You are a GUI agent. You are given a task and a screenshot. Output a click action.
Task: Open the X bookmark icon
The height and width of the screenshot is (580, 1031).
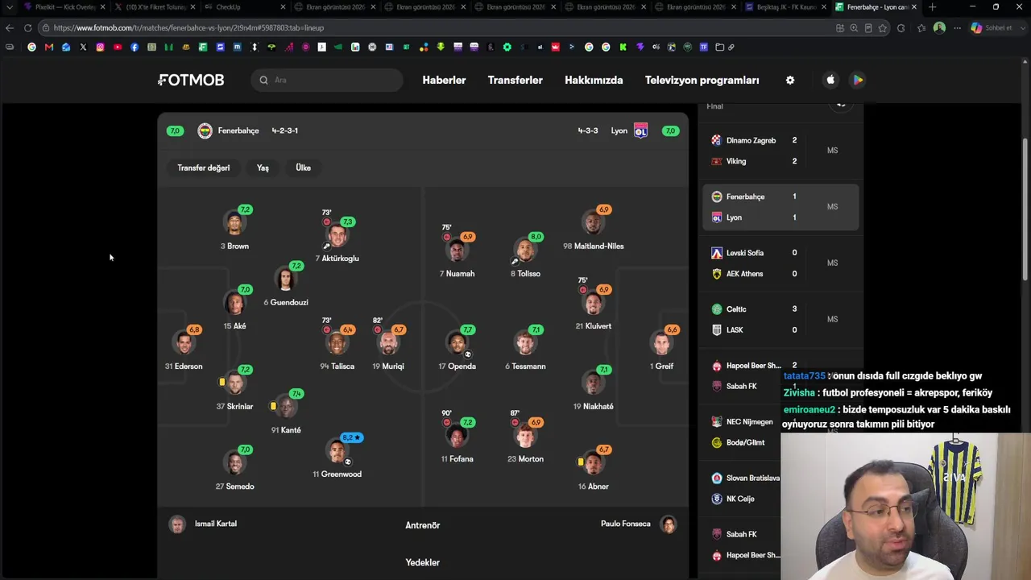tap(83, 47)
